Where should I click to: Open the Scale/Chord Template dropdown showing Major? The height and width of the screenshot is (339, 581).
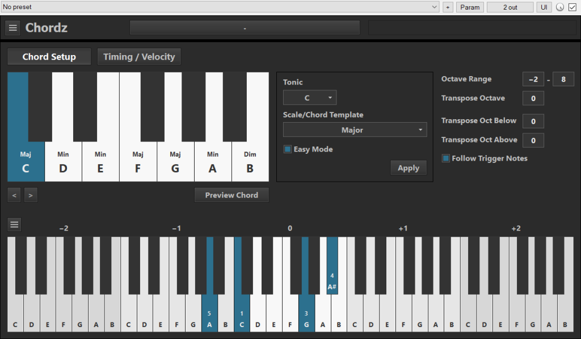point(355,130)
